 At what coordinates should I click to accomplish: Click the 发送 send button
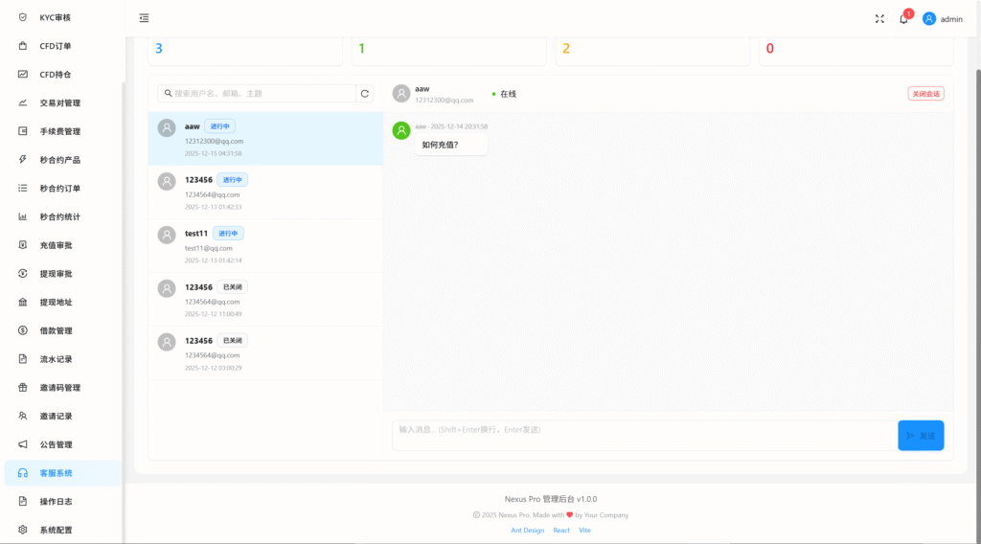[x=920, y=435]
